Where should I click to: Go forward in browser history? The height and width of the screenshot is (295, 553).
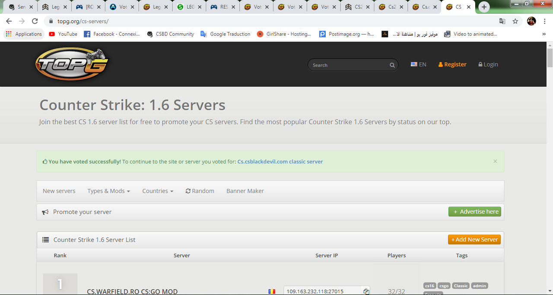point(22,21)
